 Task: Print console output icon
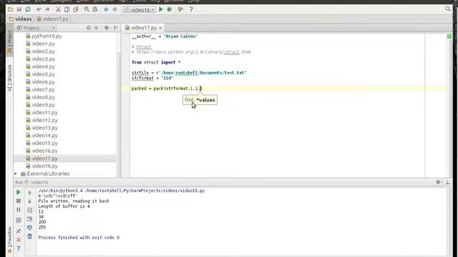[x=29, y=228]
